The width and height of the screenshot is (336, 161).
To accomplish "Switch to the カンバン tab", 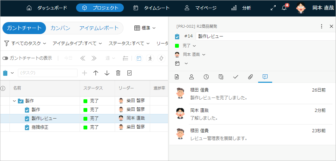I will pos(60,28).
